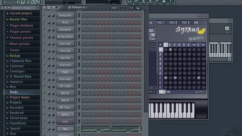Expand the Plugin database entry
Image resolution: width=242 pixels, height=136 pixels.
(22, 25)
